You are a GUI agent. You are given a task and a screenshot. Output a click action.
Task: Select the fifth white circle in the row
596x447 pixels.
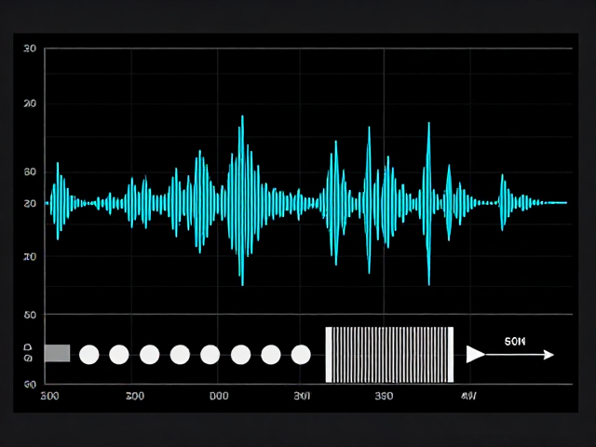coord(210,355)
